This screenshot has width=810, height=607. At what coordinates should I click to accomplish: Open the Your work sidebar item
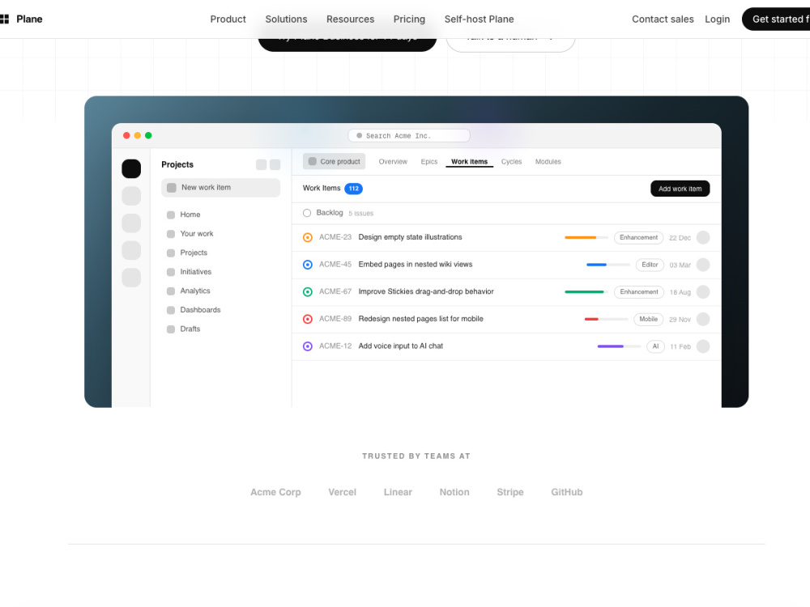tap(197, 234)
